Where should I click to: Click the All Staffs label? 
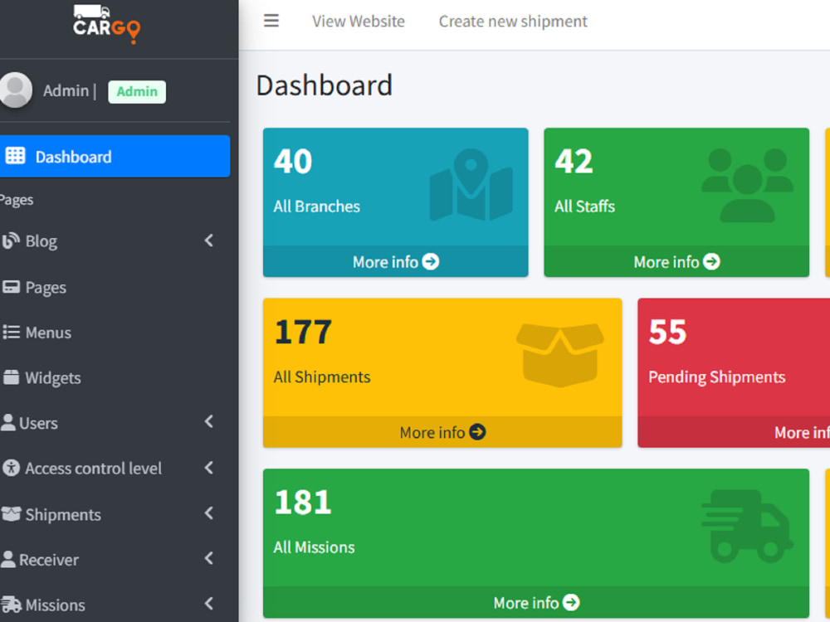[585, 207]
